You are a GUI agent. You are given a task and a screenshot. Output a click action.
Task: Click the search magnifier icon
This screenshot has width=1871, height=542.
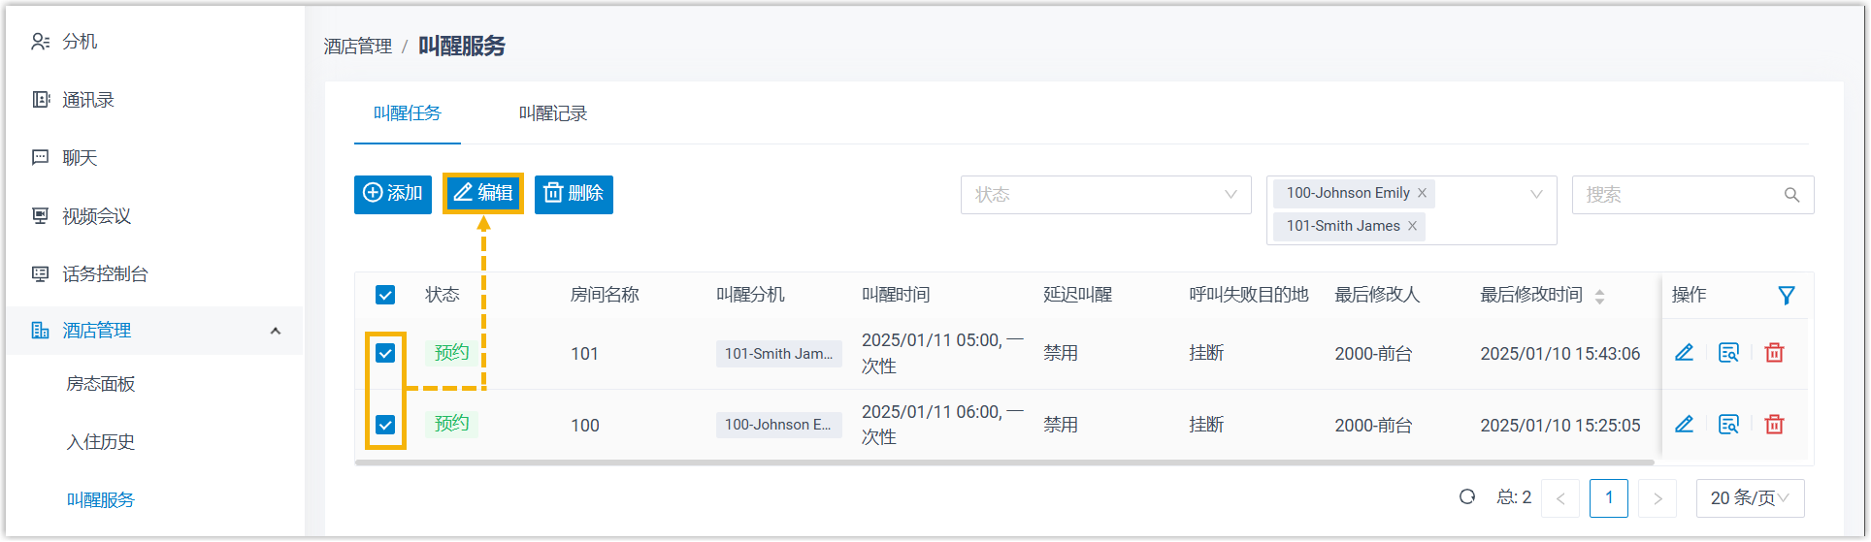pyautogui.click(x=1791, y=195)
